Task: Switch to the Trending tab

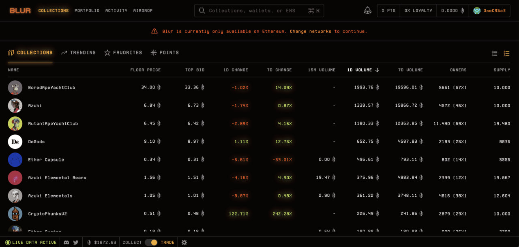Action: [78, 52]
